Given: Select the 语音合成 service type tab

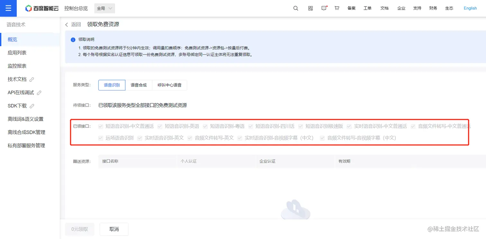Looking at the screenshot, I should pyautogui.click(x=139, y=85).
